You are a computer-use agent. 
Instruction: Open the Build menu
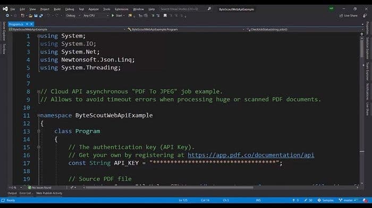point(57,9)
